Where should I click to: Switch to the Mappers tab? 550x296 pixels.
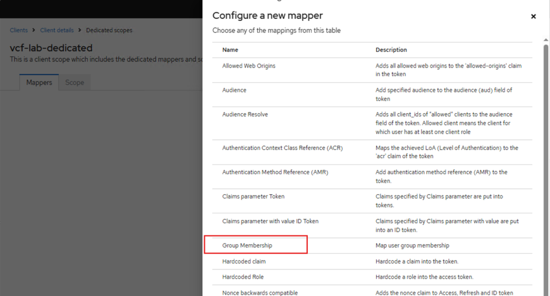point(39,83)
